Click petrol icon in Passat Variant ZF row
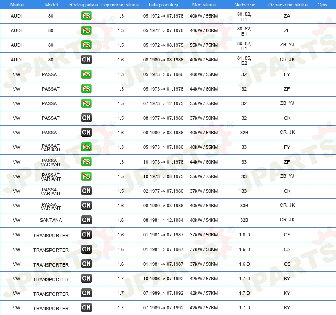 click(x=86, y=161)
